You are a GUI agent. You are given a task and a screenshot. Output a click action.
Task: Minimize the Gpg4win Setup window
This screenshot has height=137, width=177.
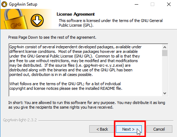136,4
